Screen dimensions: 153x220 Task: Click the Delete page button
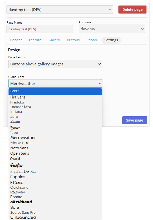pos(132,10)
